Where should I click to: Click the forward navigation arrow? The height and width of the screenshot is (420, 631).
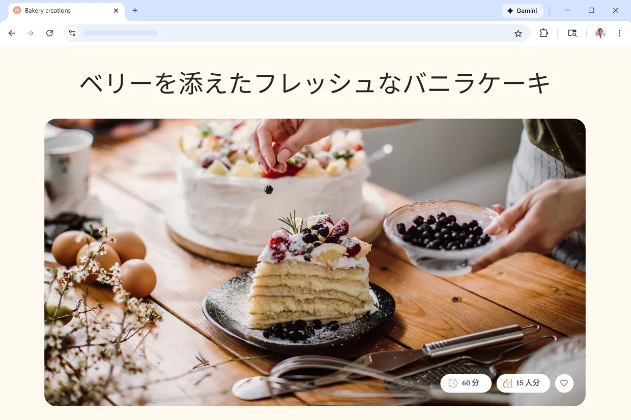(31, 33)
